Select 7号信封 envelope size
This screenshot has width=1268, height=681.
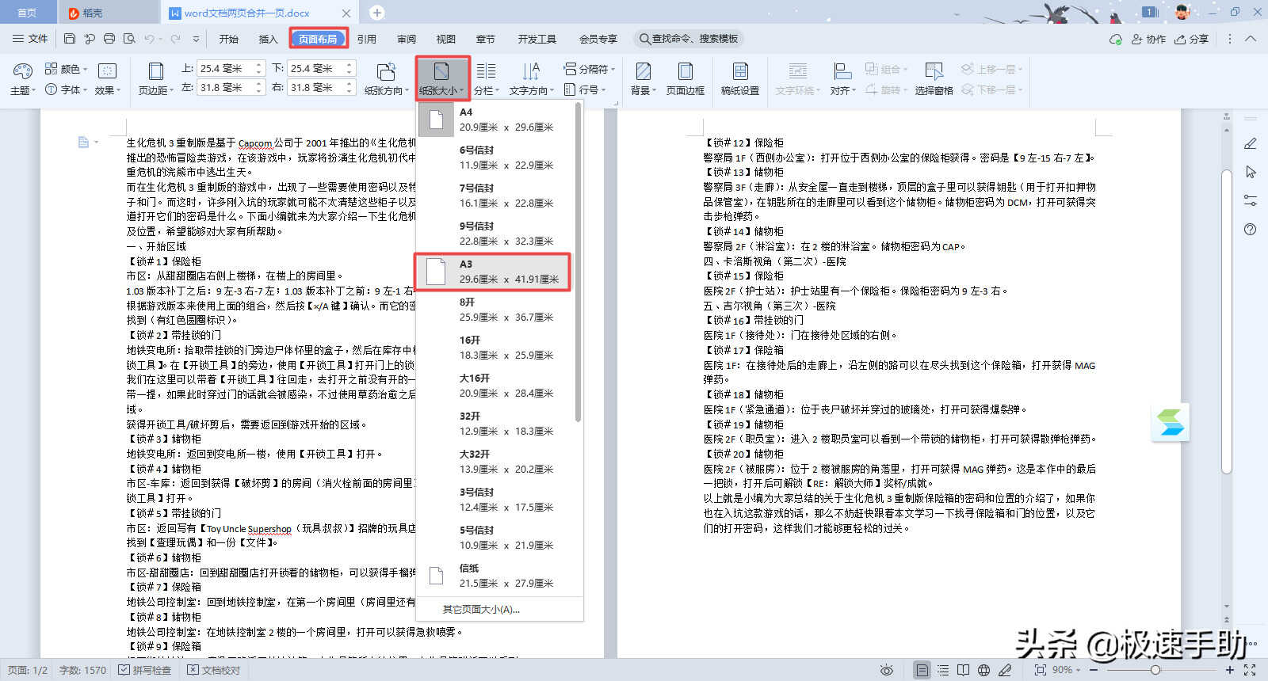(496, 196)
